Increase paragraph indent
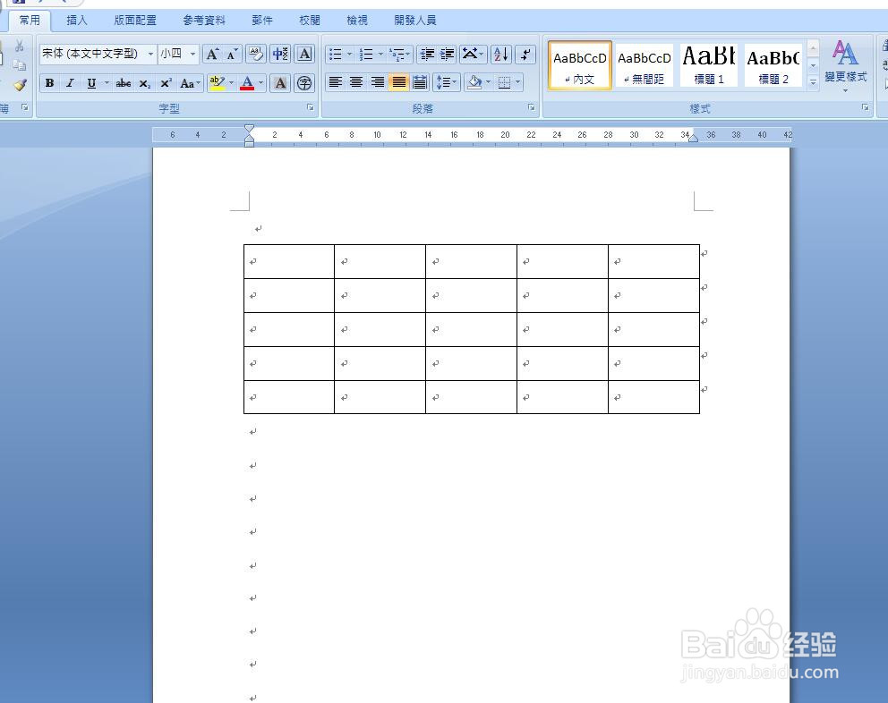 click(x=448, y=55)
